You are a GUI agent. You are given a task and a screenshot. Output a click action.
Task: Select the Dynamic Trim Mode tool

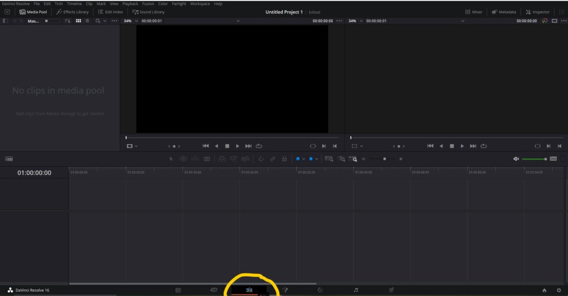point(195,159)
